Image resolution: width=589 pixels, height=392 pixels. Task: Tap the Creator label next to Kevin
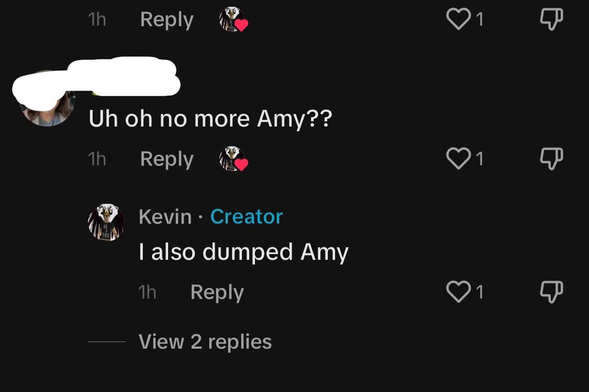coord(247,216)
